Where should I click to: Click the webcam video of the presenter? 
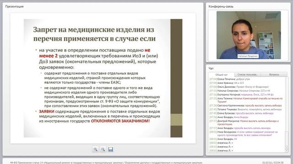pos(249,35)
